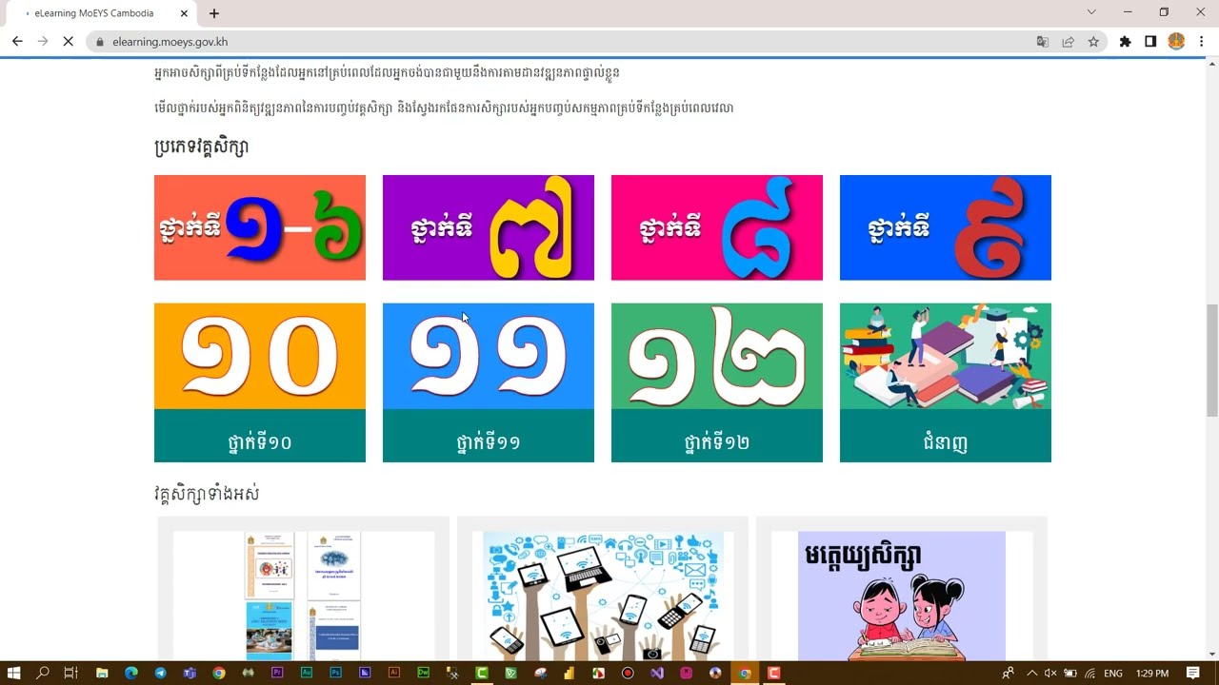
Task: Expand Chrome tab search chevron
Action: coord(1091,12)
